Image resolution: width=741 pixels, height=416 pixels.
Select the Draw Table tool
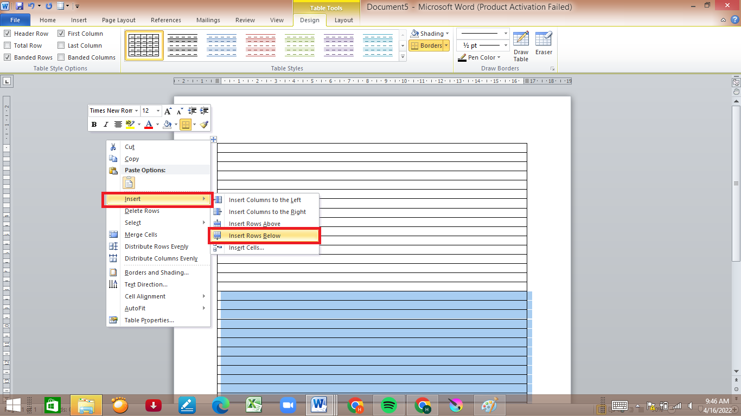[x=520, y=44]
